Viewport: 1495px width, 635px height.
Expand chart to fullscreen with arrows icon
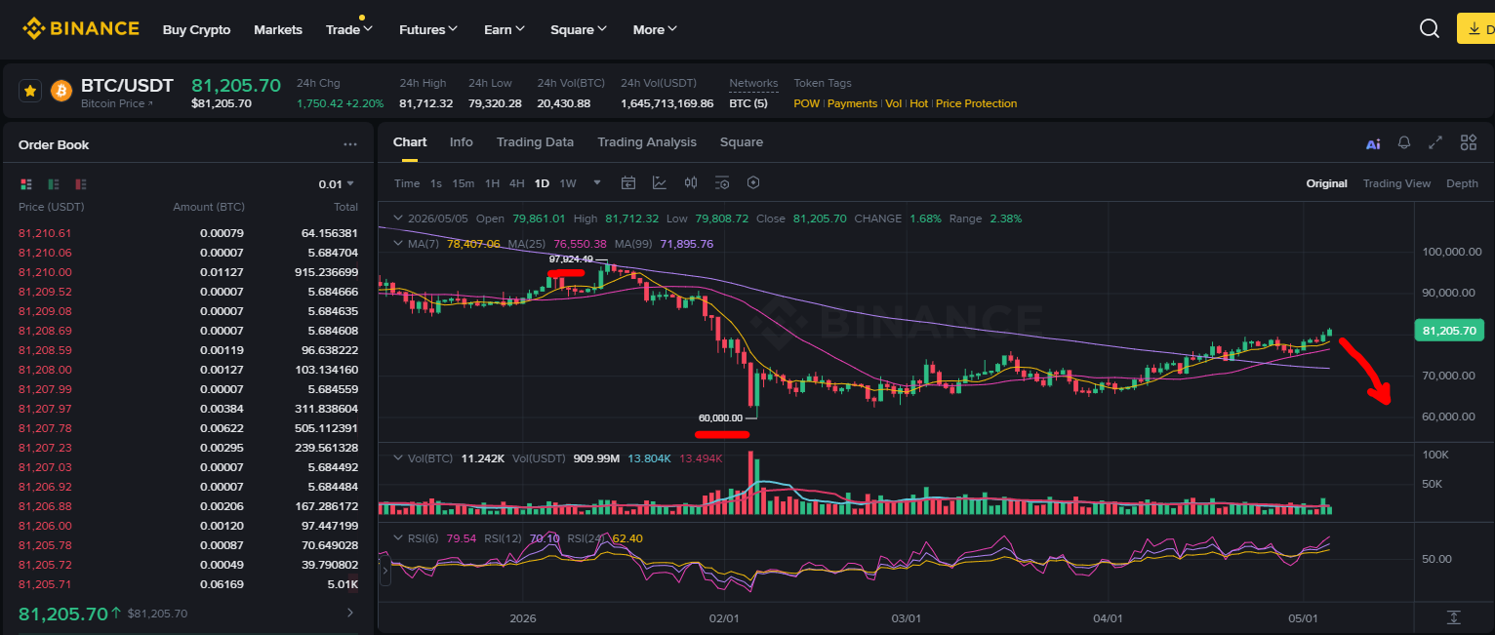[x=1435, y=142]
